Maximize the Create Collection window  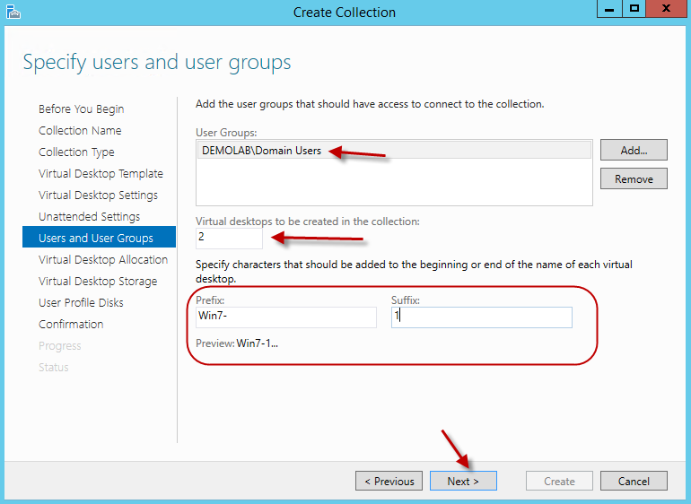tap(634, 9)
